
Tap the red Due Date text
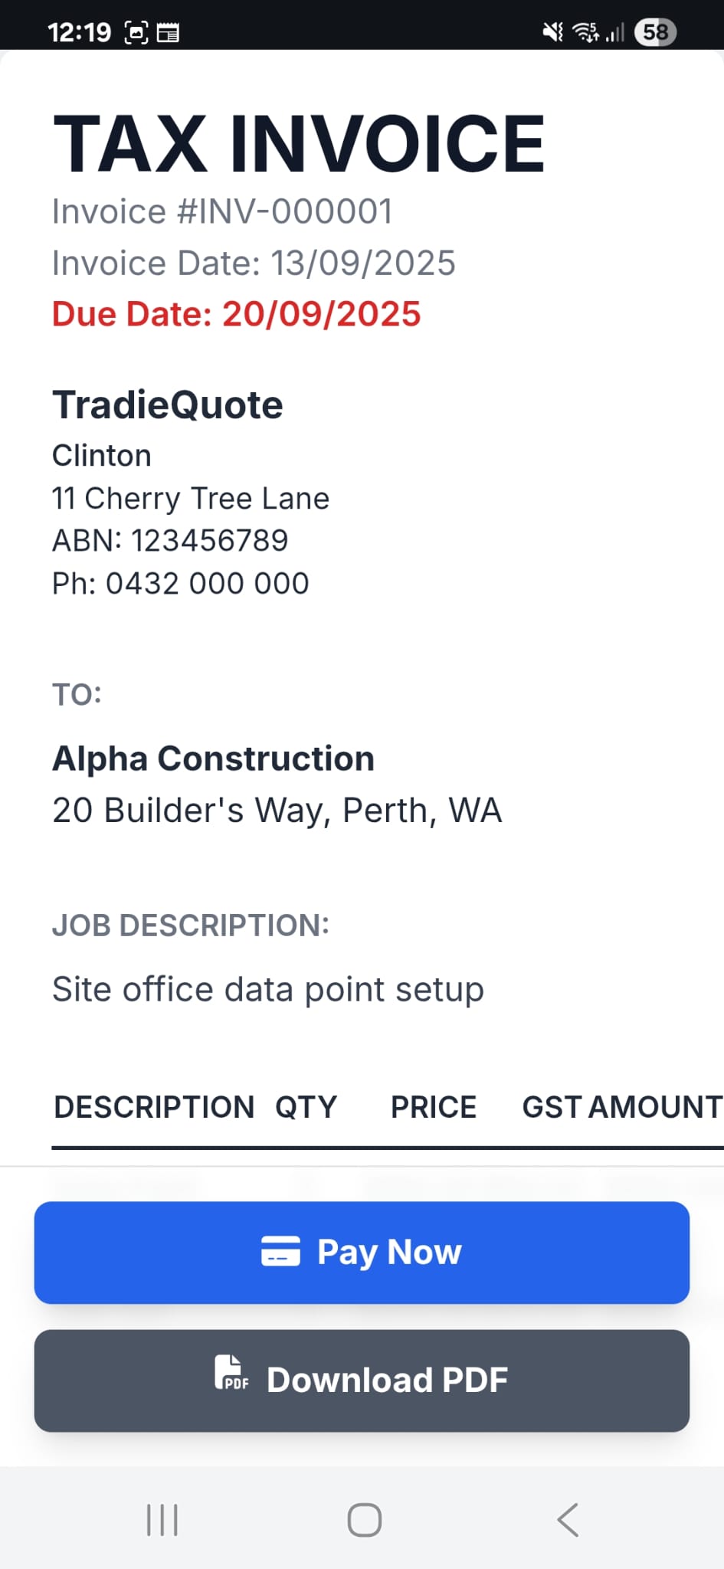235,313
